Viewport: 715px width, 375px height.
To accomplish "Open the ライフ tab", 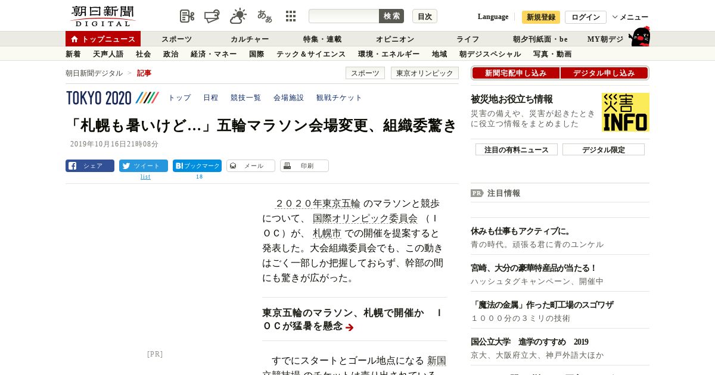I will click(468, 39).
